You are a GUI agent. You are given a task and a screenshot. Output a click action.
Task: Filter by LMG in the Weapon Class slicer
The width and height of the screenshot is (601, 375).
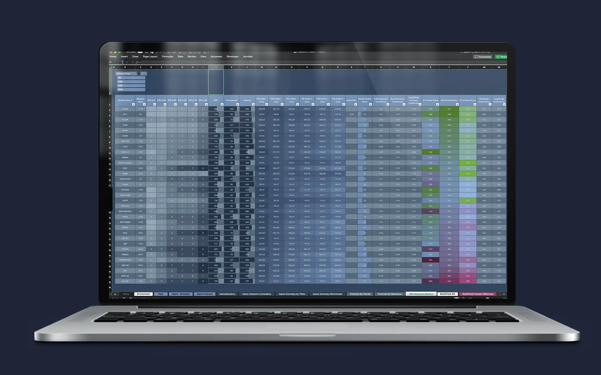click(131, 85)
